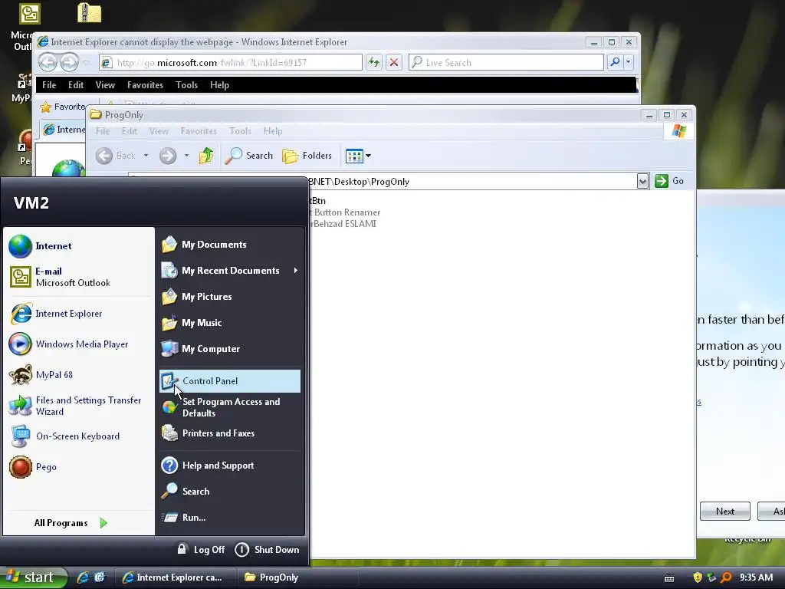785x589 pixels.
Task: Click Stop icon in Internet Explorer
Action: (394, 63)
